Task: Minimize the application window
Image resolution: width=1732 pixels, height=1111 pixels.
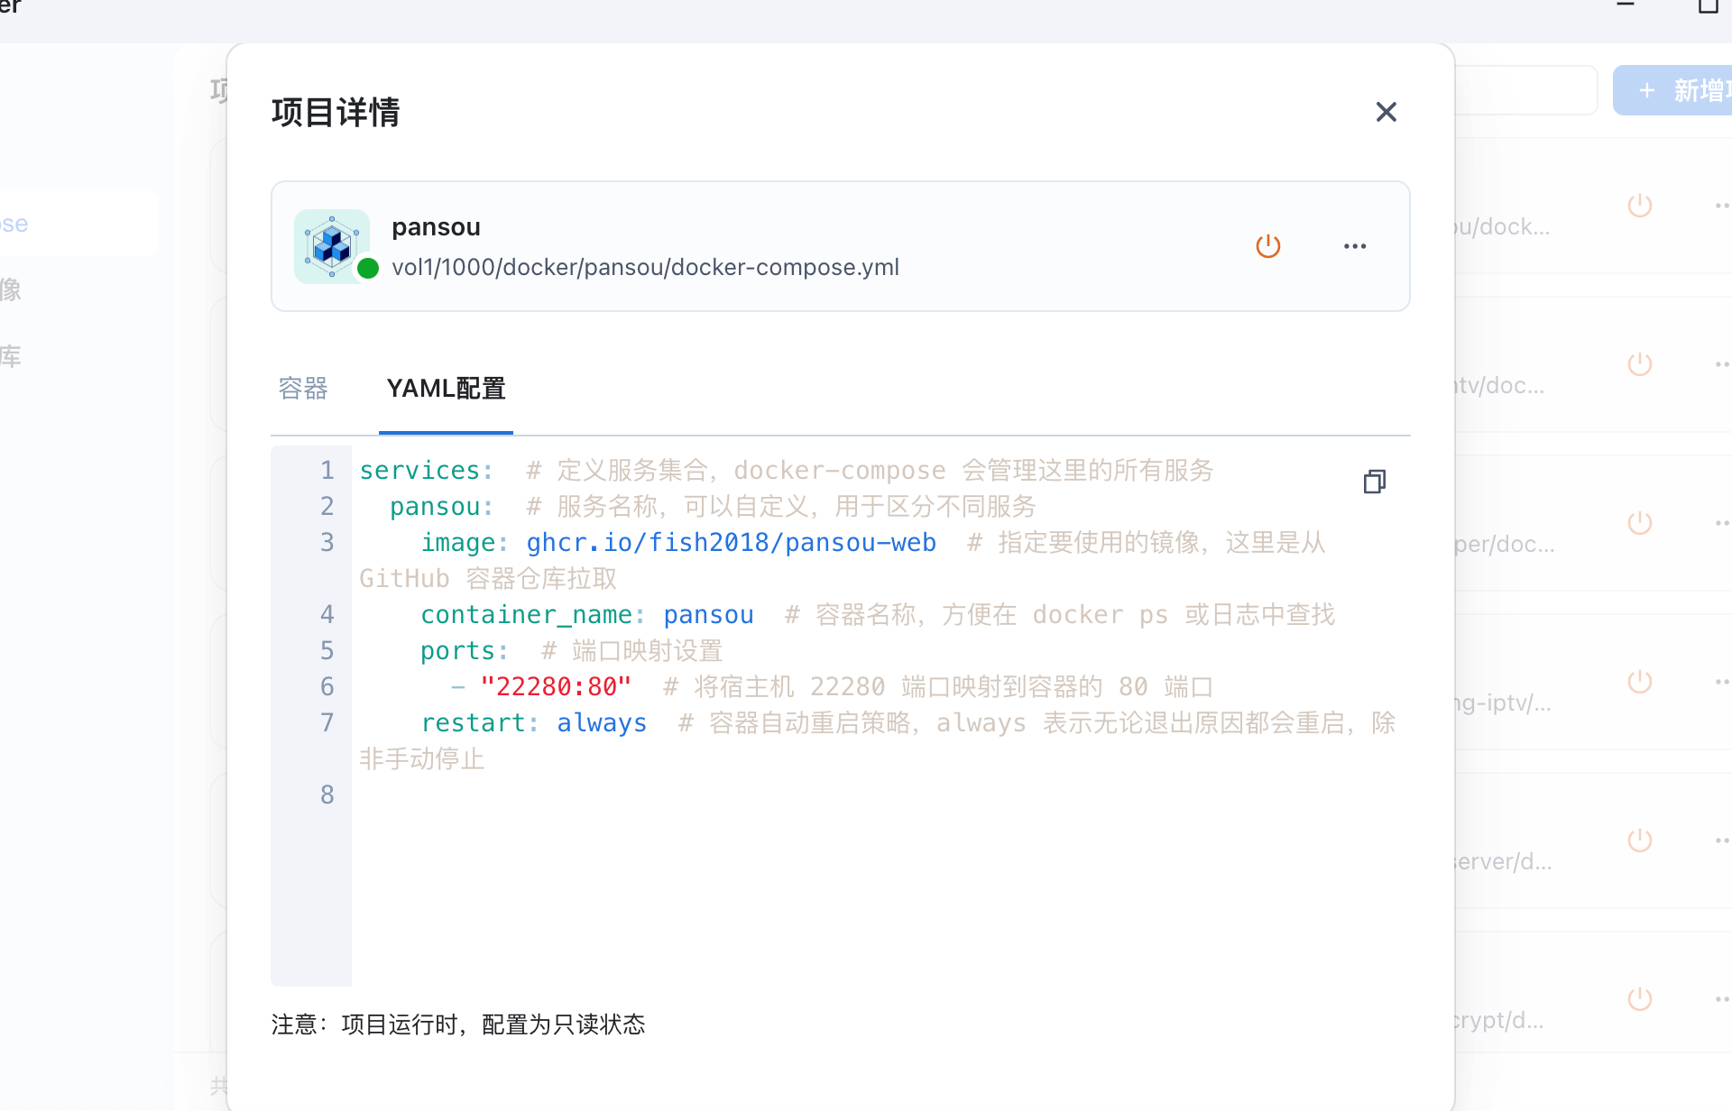Action: pyautogui.click(x=1626, y=5)
